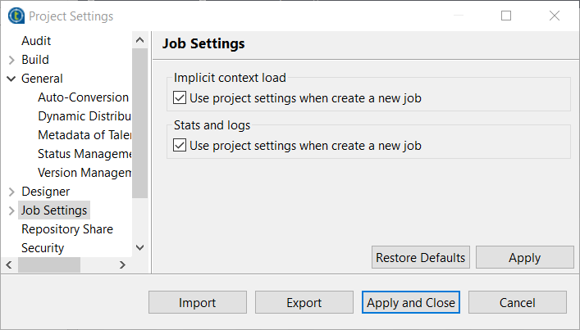Click the Talend icon in title bar
Image resolution: width=580 pixels, height=330 pixels.
[15, 16]
